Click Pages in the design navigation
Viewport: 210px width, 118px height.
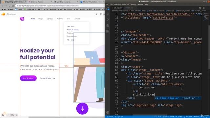tap(41, 19)
